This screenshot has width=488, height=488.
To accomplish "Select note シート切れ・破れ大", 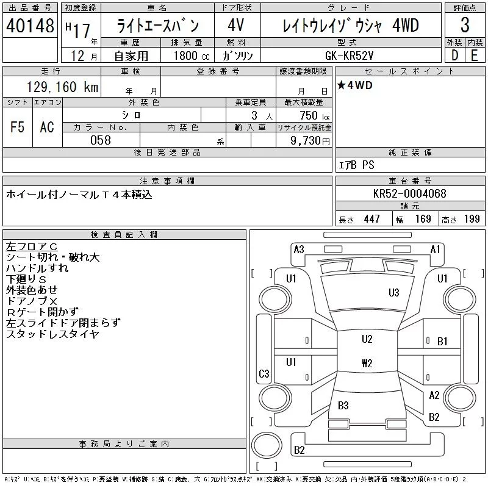I will pos(52,257).
